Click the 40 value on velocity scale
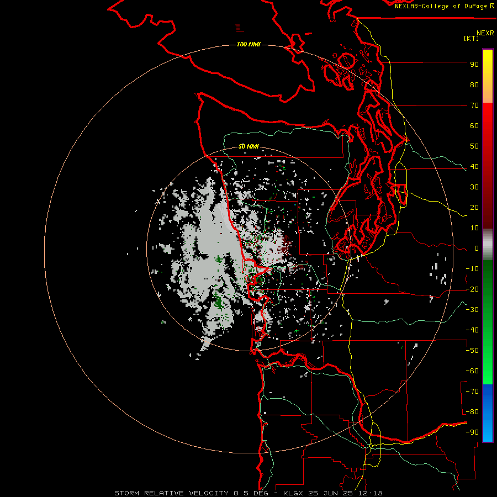497x497 pixels. coord(474,167)
